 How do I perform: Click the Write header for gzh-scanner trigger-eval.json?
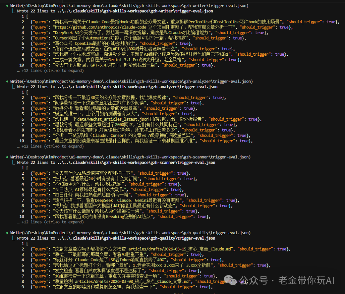point(130,157)
